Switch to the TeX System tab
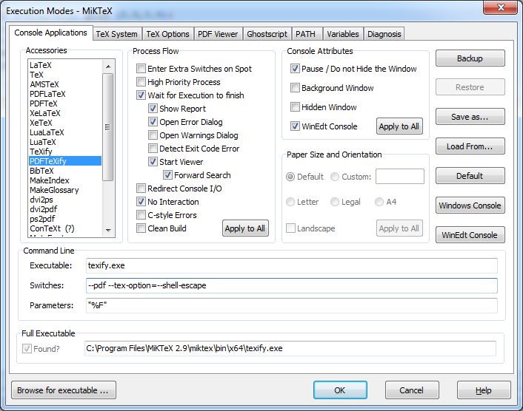Image resolution: width=523 pixels, height=411 pixels. click(117, 34)
